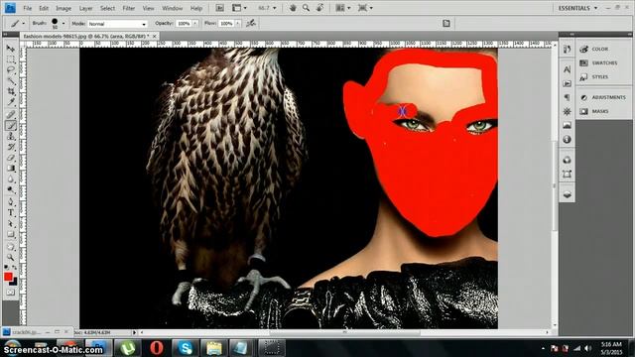Select the History Brush tool
This screenshot has height=357, width=635.
tap(11, 147)
